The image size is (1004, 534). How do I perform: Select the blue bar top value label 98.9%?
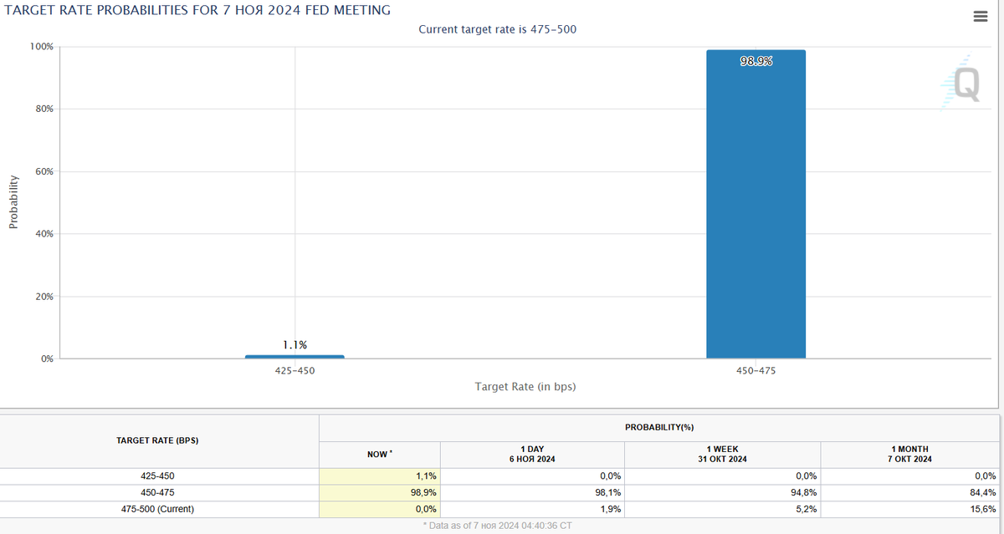[x=756, y=59]
